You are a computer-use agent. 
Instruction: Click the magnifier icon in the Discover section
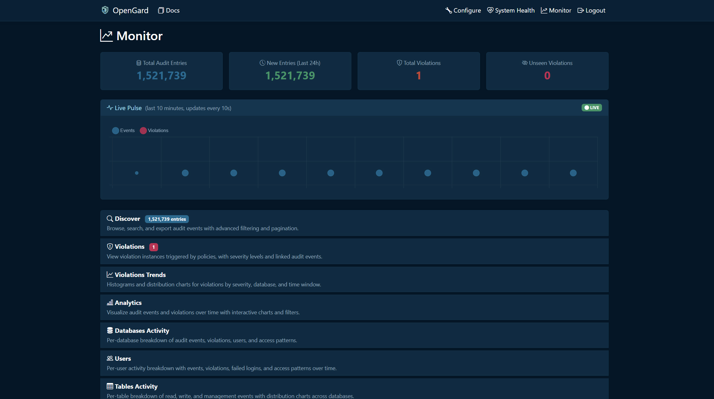110,219
